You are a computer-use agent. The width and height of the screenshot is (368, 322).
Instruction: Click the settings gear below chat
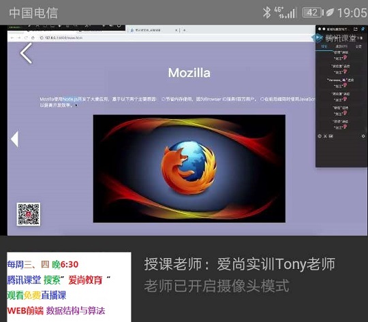363,136
